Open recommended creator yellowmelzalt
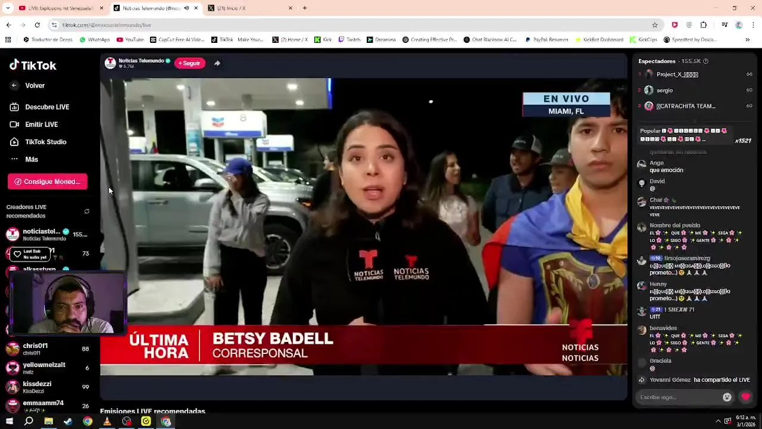 (x=46, y=368)
